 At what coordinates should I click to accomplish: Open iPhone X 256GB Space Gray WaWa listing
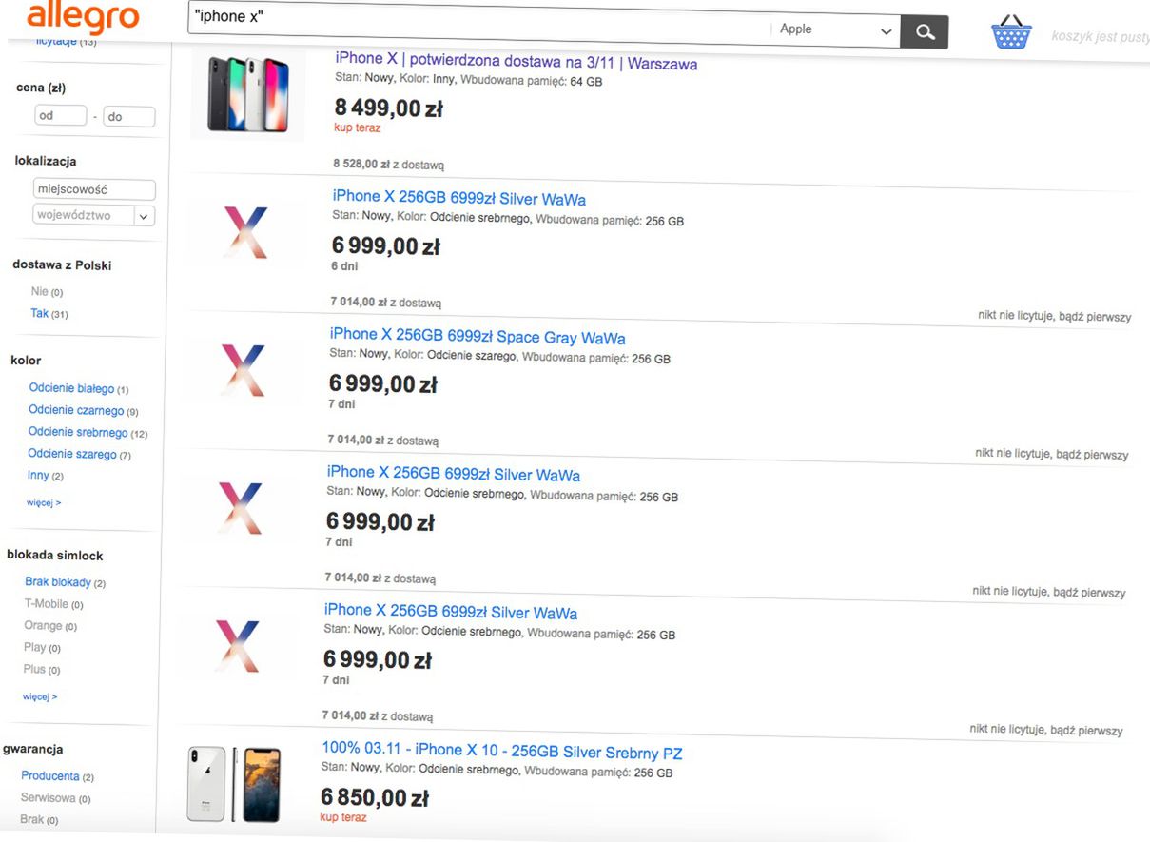pyautogui.click(x=478, y=337)
